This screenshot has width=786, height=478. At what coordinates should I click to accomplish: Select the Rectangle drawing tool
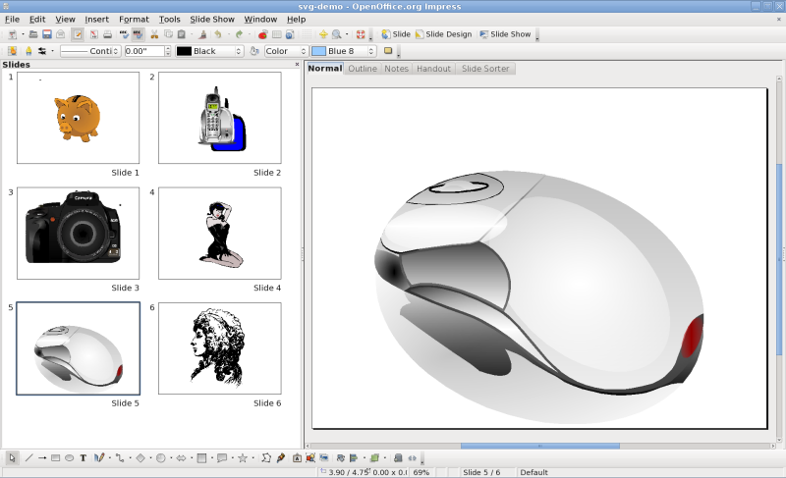coord(56,457)
